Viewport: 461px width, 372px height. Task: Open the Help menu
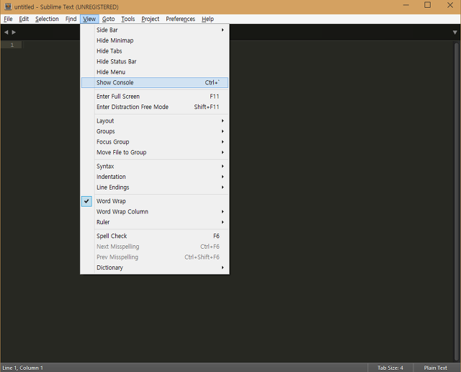click(208, 19)
